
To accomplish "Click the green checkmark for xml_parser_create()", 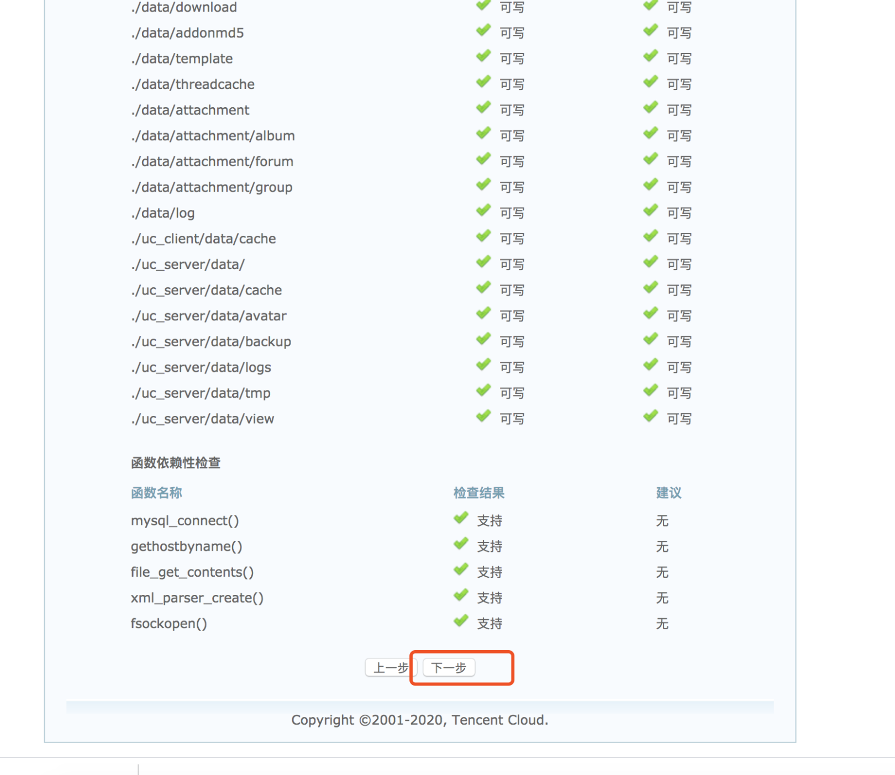I will tap(461, 596).
